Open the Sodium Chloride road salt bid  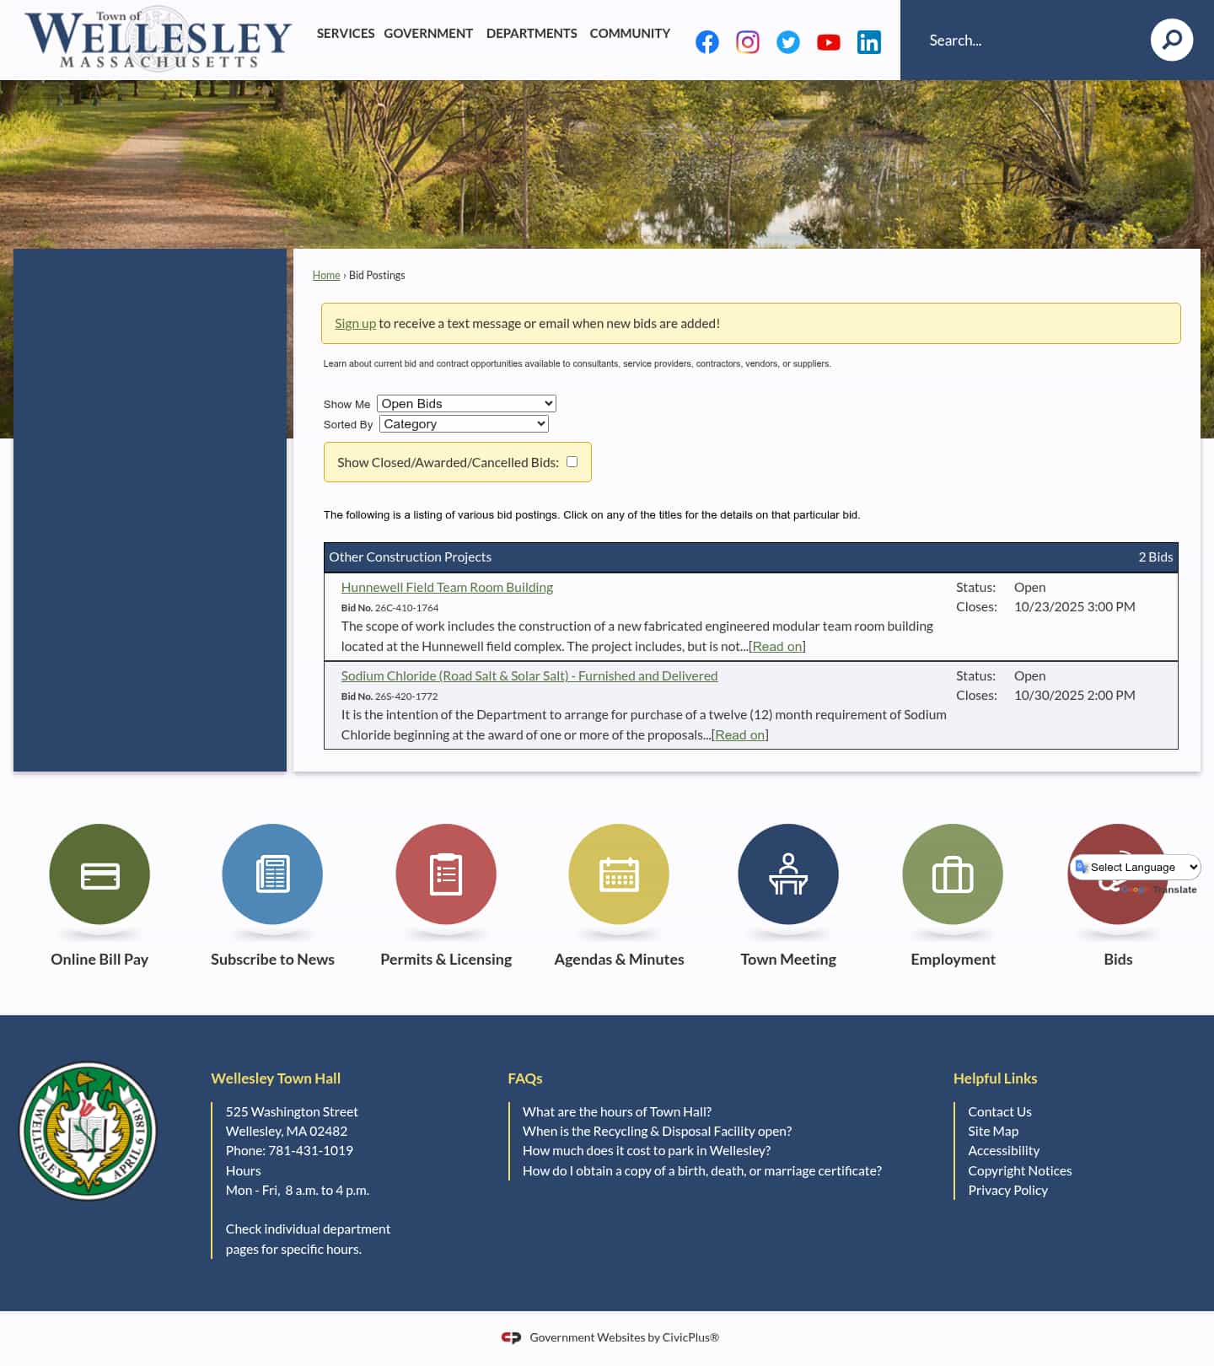(x=529, y=676)
